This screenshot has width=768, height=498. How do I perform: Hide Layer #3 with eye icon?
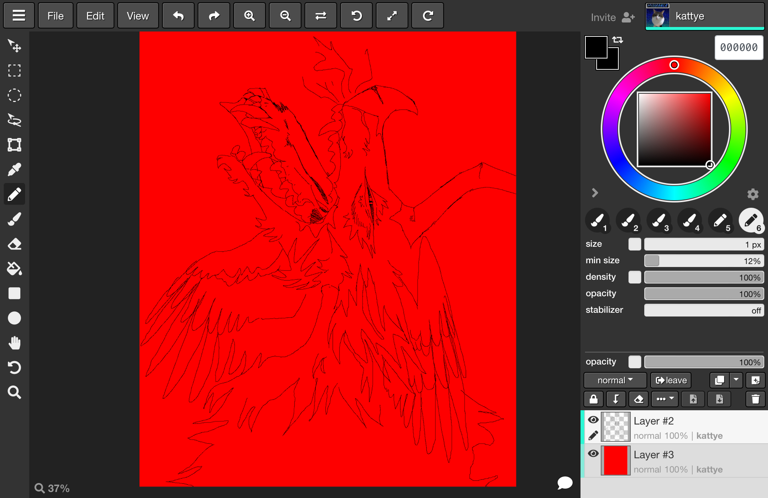click(x=593, y=453)
